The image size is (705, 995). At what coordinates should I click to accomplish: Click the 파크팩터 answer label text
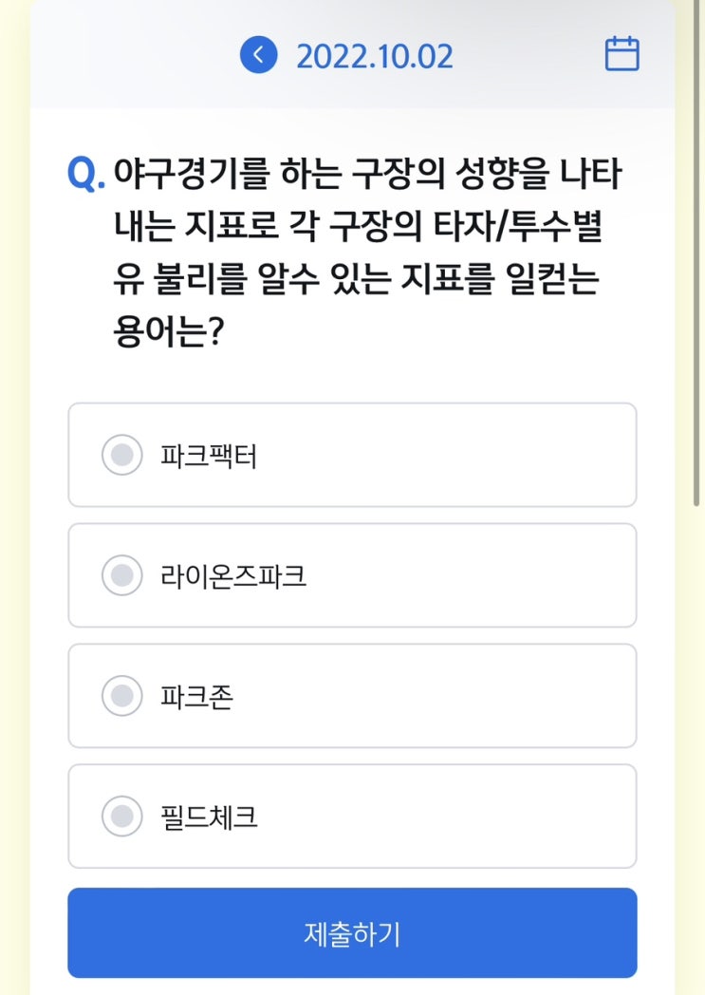[209, 457]
